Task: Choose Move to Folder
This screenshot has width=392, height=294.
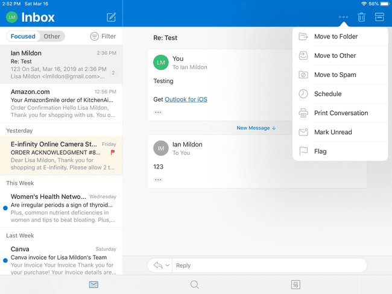Action: pyautogui.click(x=340, y=37)
